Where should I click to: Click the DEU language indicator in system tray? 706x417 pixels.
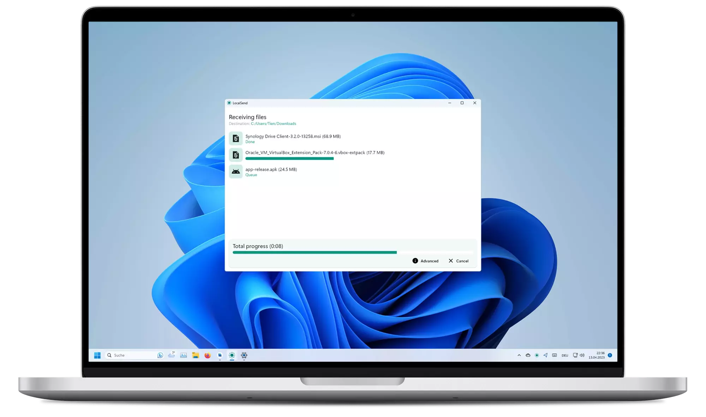point(565,355)
